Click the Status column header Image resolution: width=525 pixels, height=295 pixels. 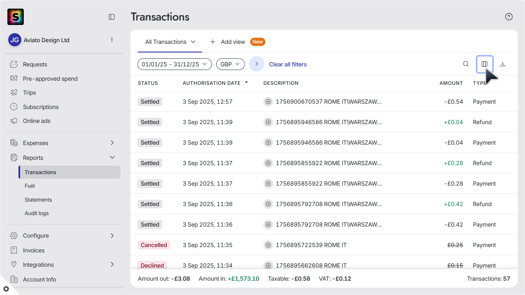pyautogui.click(x=148, y=83)
